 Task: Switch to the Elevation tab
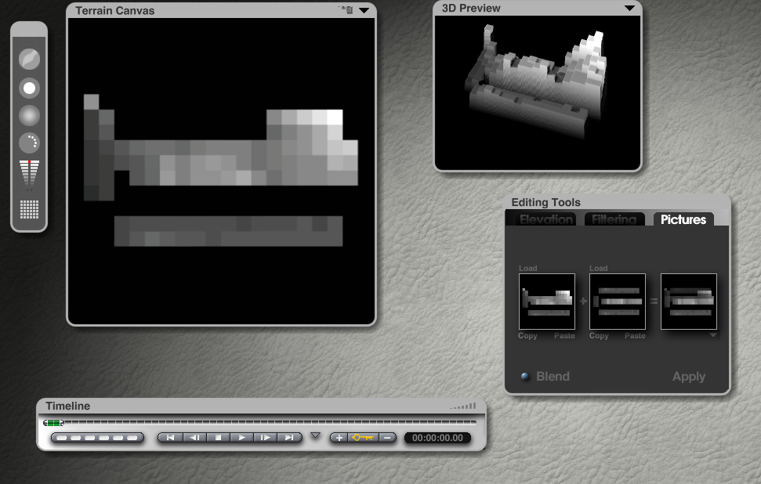tap(546, 220)
